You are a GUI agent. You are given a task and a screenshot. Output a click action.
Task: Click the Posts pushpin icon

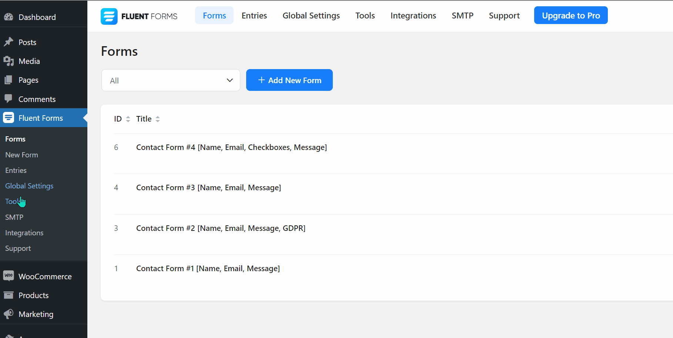pos(9,42)
